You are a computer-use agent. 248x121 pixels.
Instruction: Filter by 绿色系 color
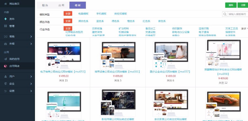[116, 21]
